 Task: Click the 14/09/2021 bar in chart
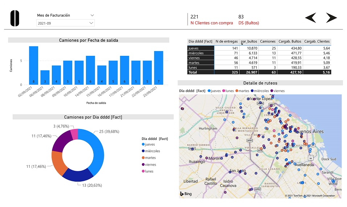(x=90, y=70)
